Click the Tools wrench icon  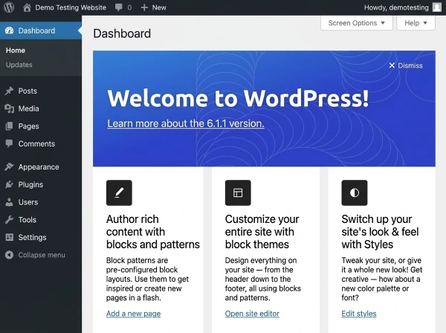click(10, 219)
